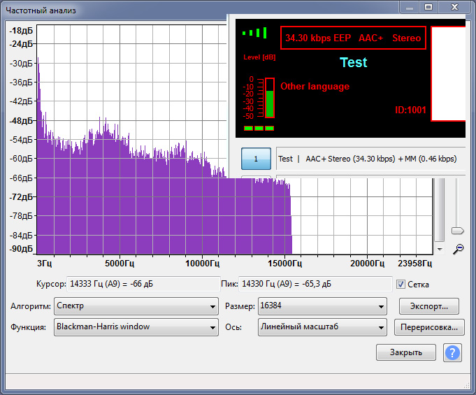
Task: Open the Размер dropdown showing 16384
Action: pyautogui.click(x=322, y=306)
